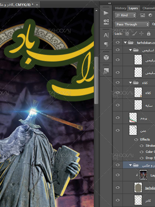Hide the اسلیمی group

(118, 50)
